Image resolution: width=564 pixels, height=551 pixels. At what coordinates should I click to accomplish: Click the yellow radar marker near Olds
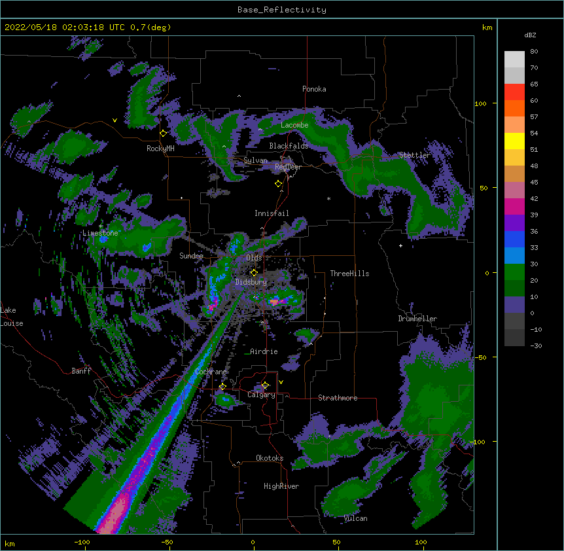[254, 273]
